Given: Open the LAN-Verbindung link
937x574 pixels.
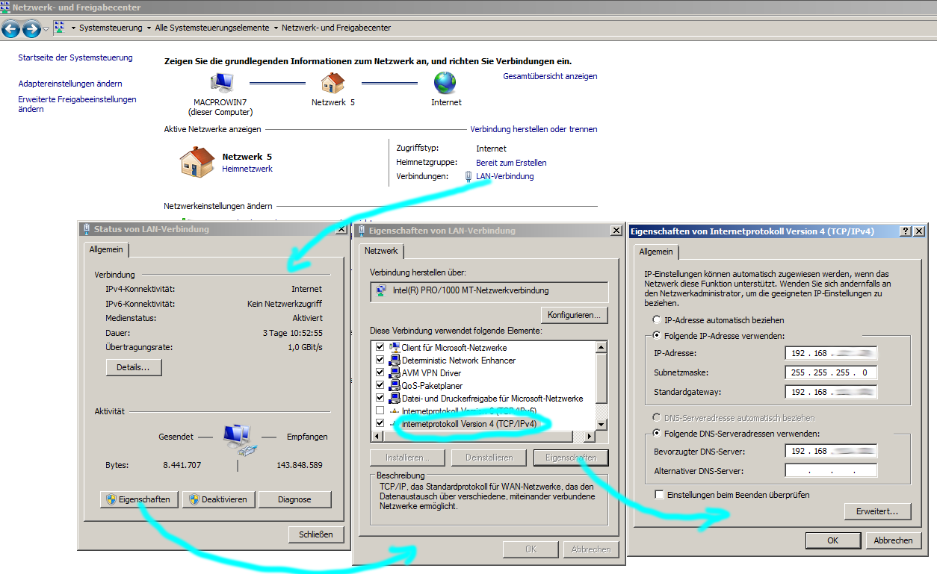Looking at the screenshot, I should 505,177.
